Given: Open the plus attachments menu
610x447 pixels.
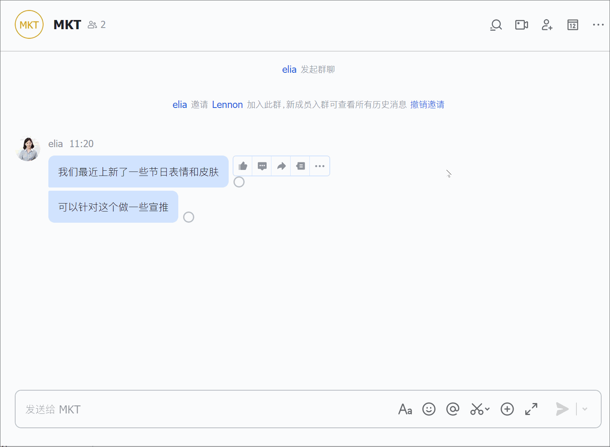Looking at the screenshot, I should tap(507, 409).
